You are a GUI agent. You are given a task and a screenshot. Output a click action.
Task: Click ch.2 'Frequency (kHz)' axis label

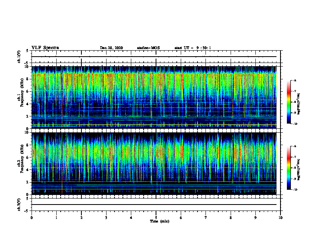coord(22,158)
